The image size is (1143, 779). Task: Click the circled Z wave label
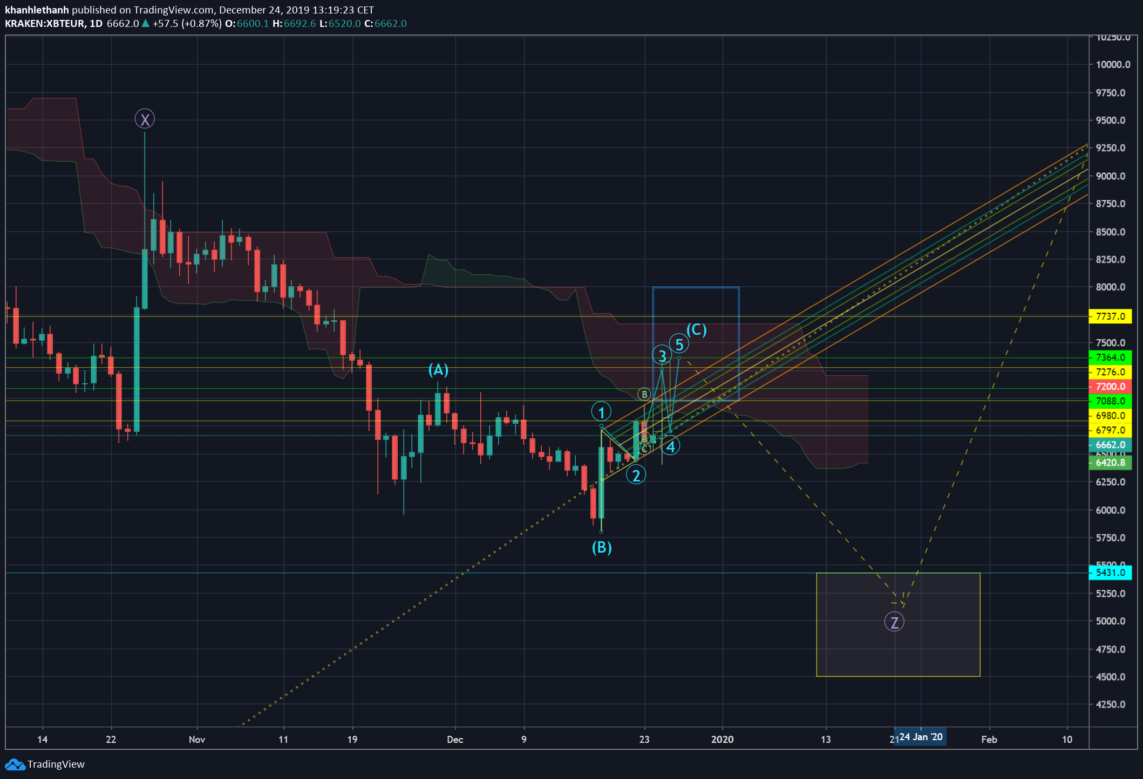[x=894, y=622]
